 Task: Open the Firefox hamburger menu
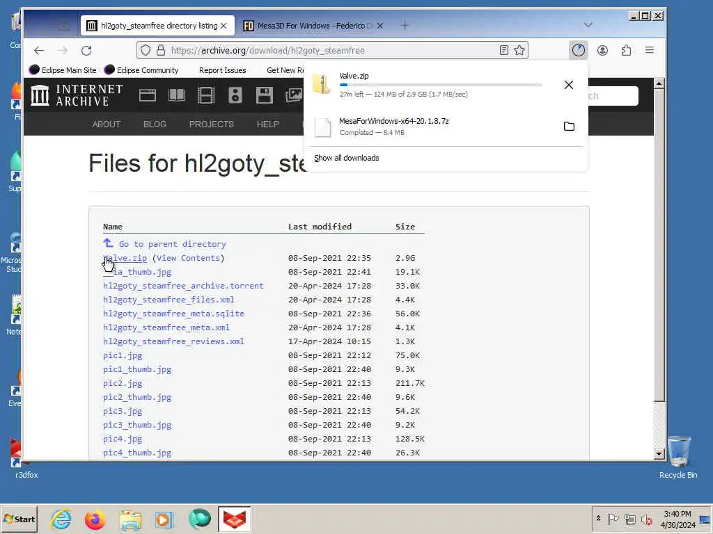pos(650,50)
